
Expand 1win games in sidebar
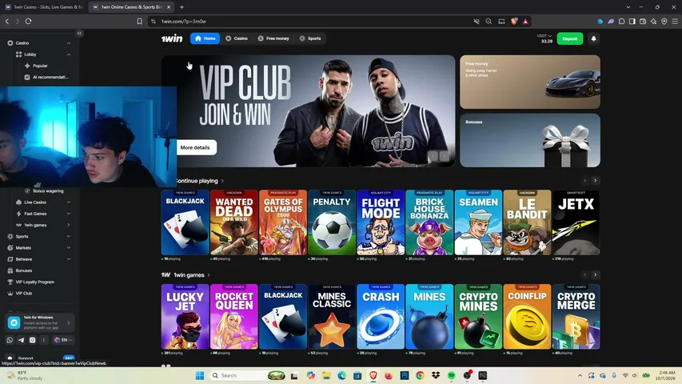pyautogui.click(x=68, y=225)
